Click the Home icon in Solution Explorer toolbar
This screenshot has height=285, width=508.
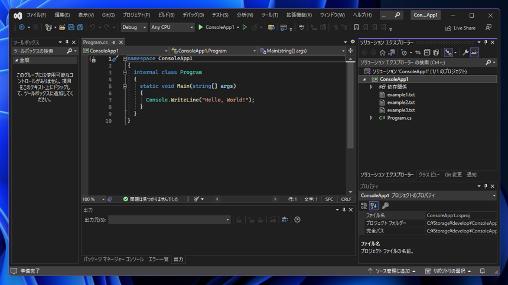point(382,53)
